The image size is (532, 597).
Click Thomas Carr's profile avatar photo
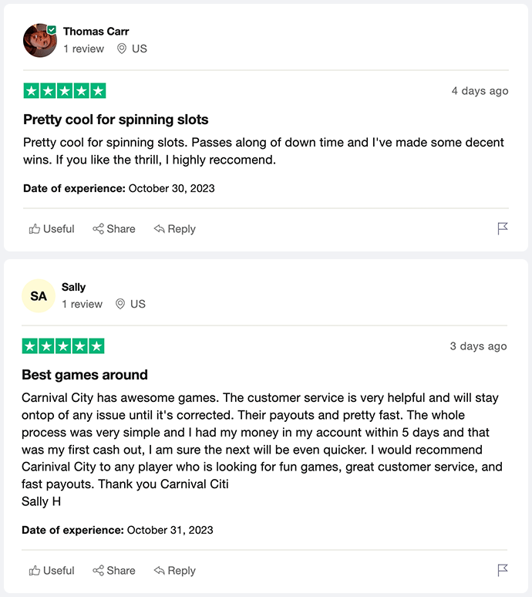39,40
